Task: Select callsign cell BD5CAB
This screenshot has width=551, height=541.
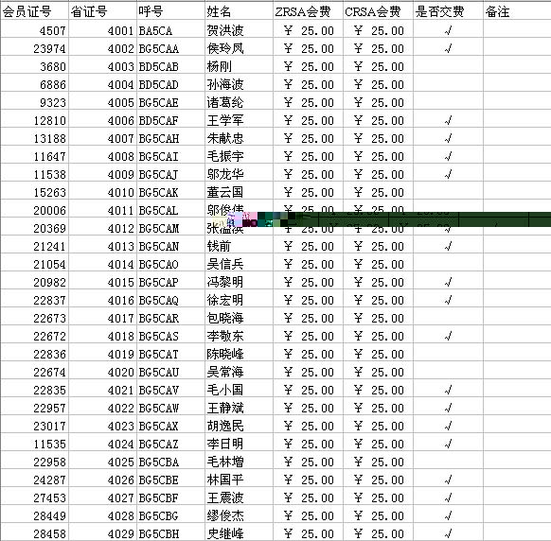Action: 170,64
